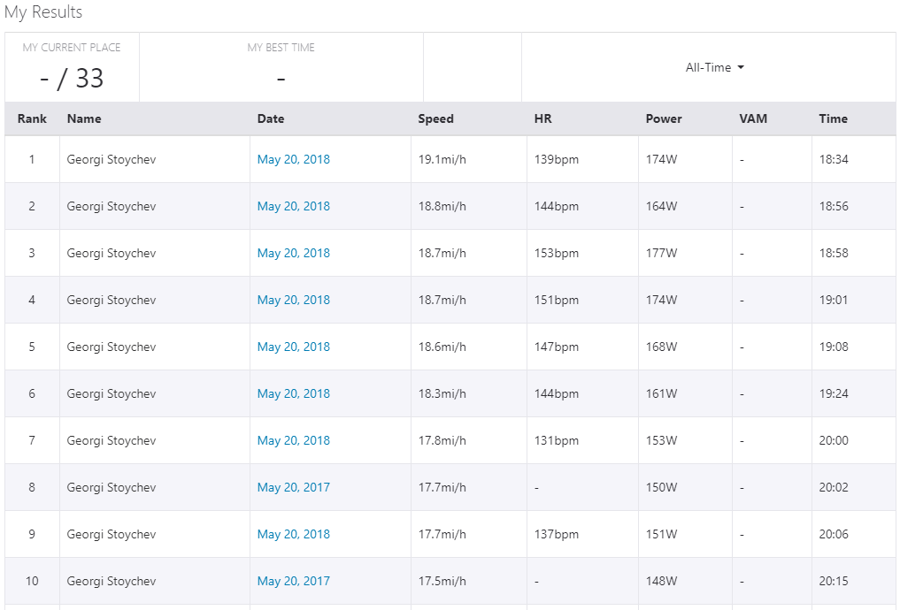Open the rank 1 May 20, 2018 date link
This screenshot has width=900, height=610.
(293, 160)
